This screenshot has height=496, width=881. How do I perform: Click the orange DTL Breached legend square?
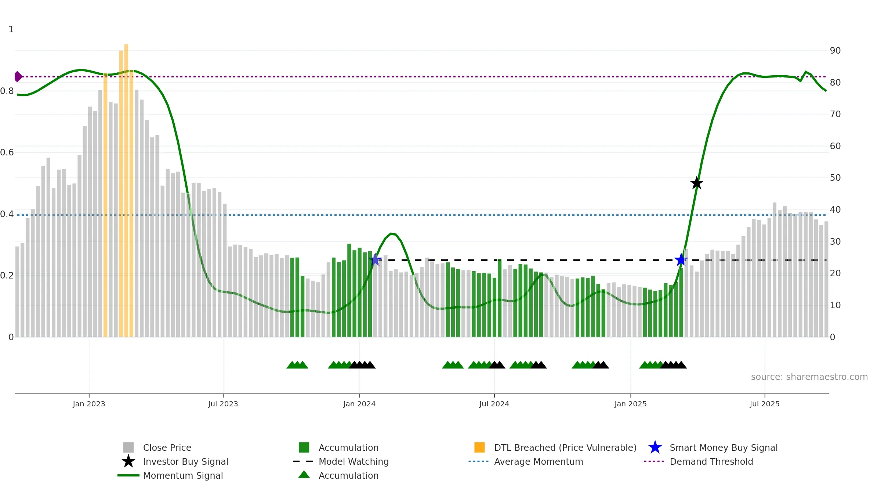[x=479, y=448]
